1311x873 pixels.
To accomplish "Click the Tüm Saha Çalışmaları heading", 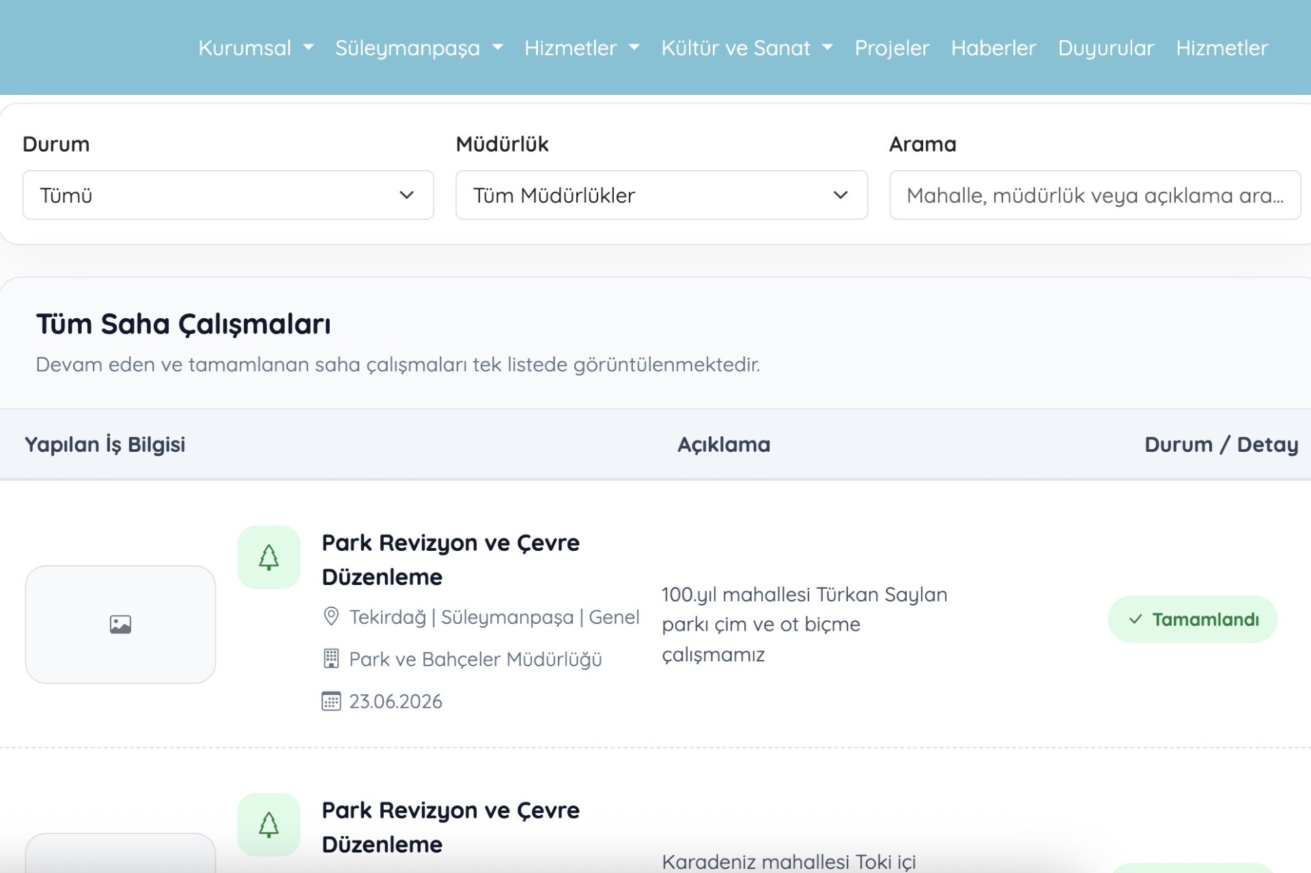I will coord(184,324).
